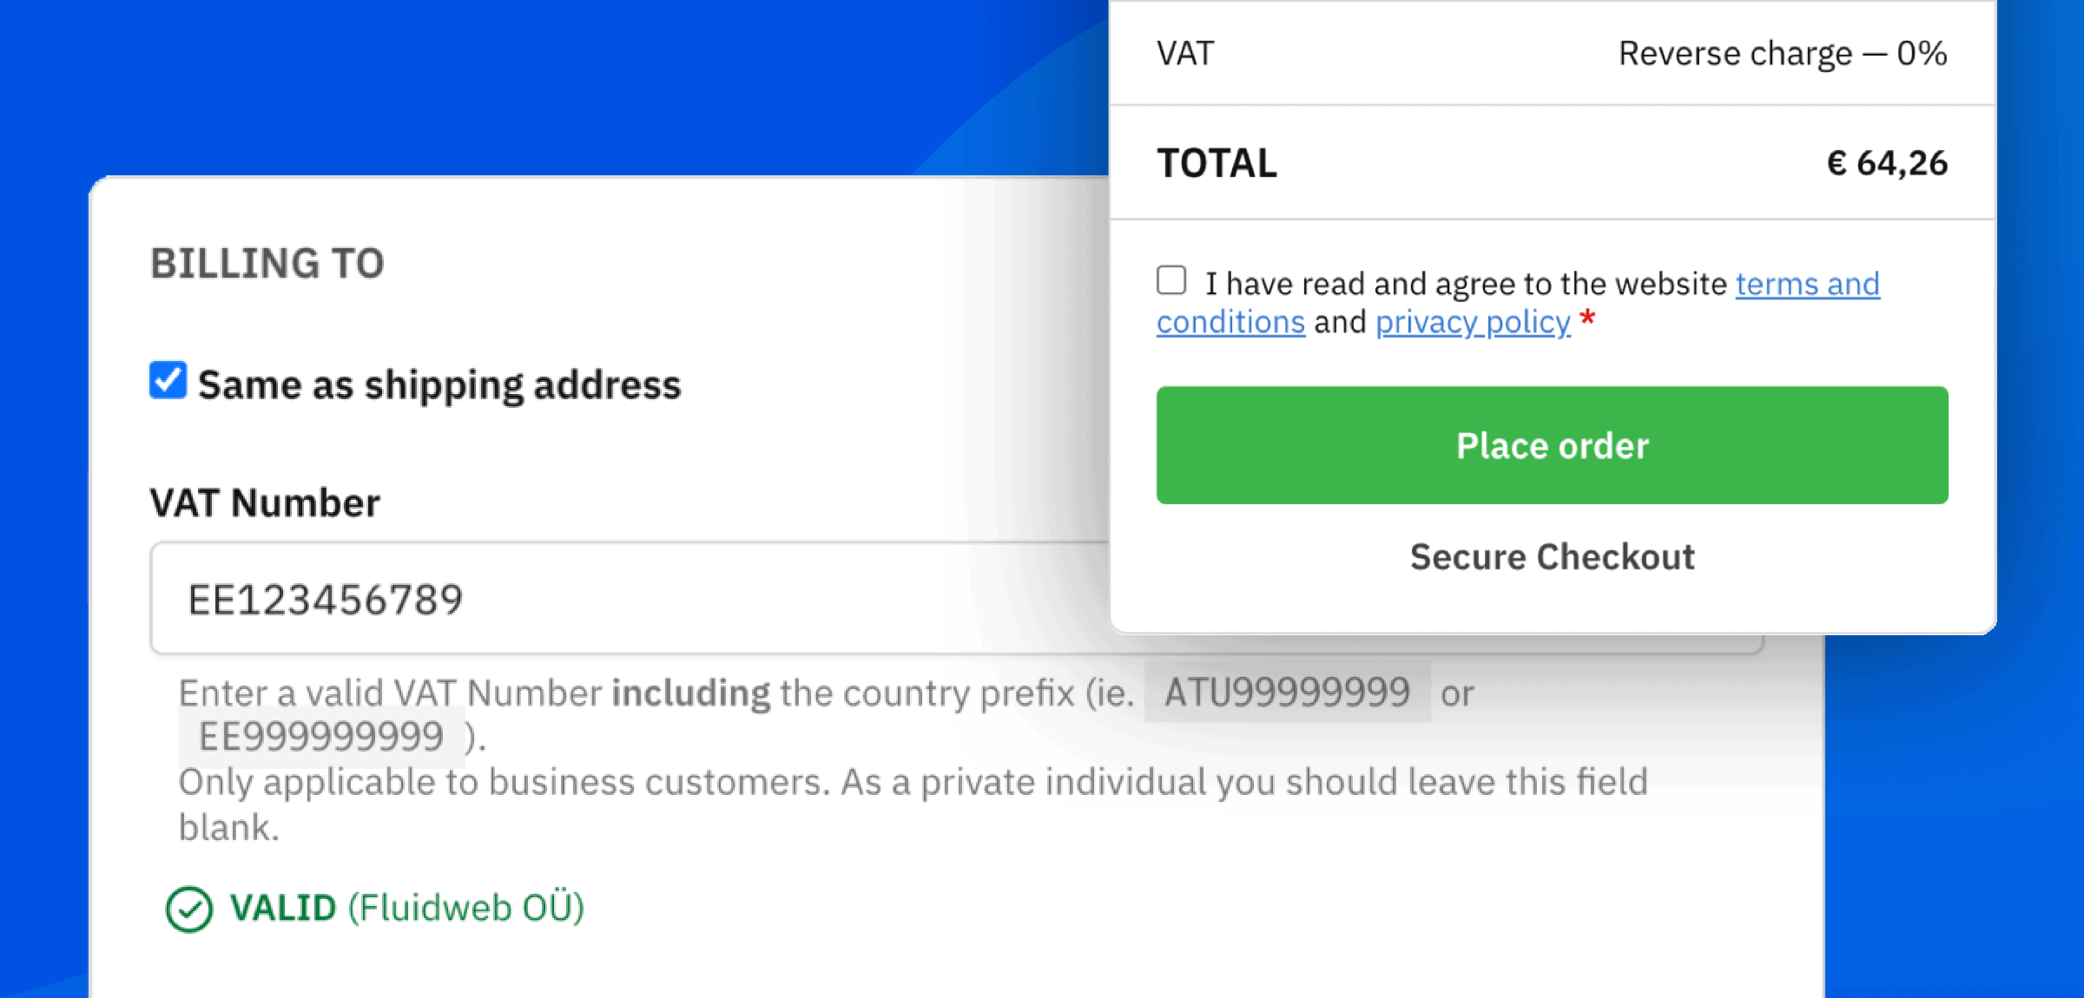Click the Secure Checkout label

pos(1551,556)
